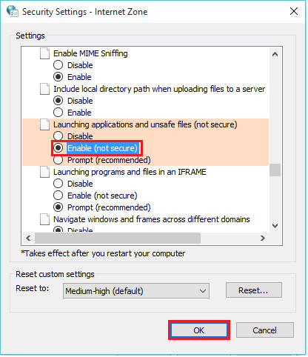Screen dimensions: 308x357
Task: Select Disable under Enable MIME Sniffing
Action: pyautogui.click(x=73, y=65)
